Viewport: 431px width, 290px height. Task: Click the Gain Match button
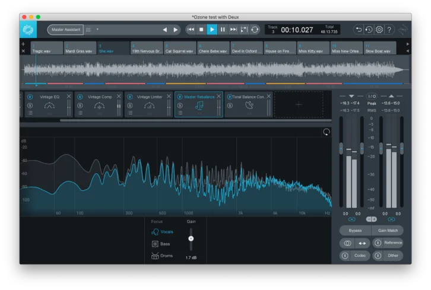[388, 231]
